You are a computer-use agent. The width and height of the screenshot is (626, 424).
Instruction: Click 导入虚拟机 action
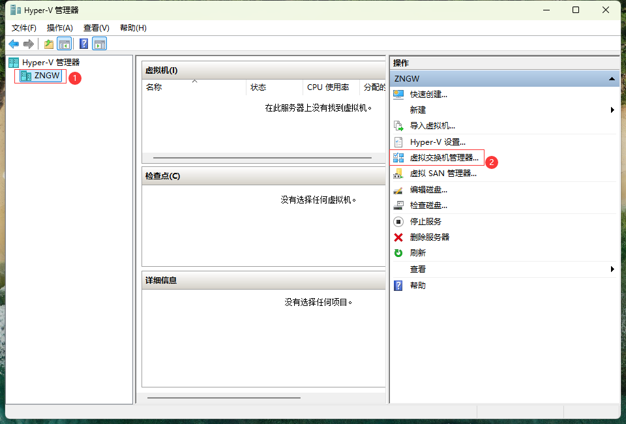pyautogui.click(x=432, y=126)
